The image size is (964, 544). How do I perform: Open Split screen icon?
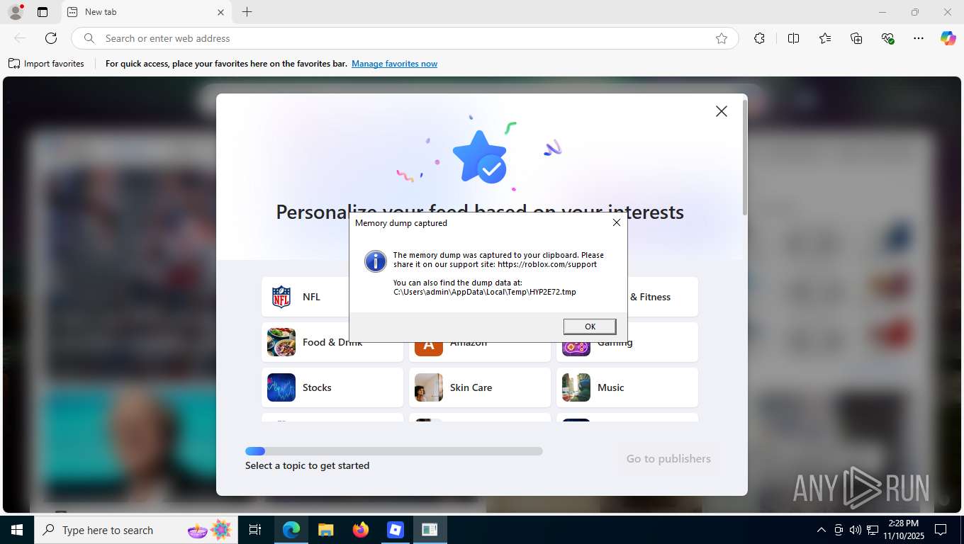coord(793,38)
